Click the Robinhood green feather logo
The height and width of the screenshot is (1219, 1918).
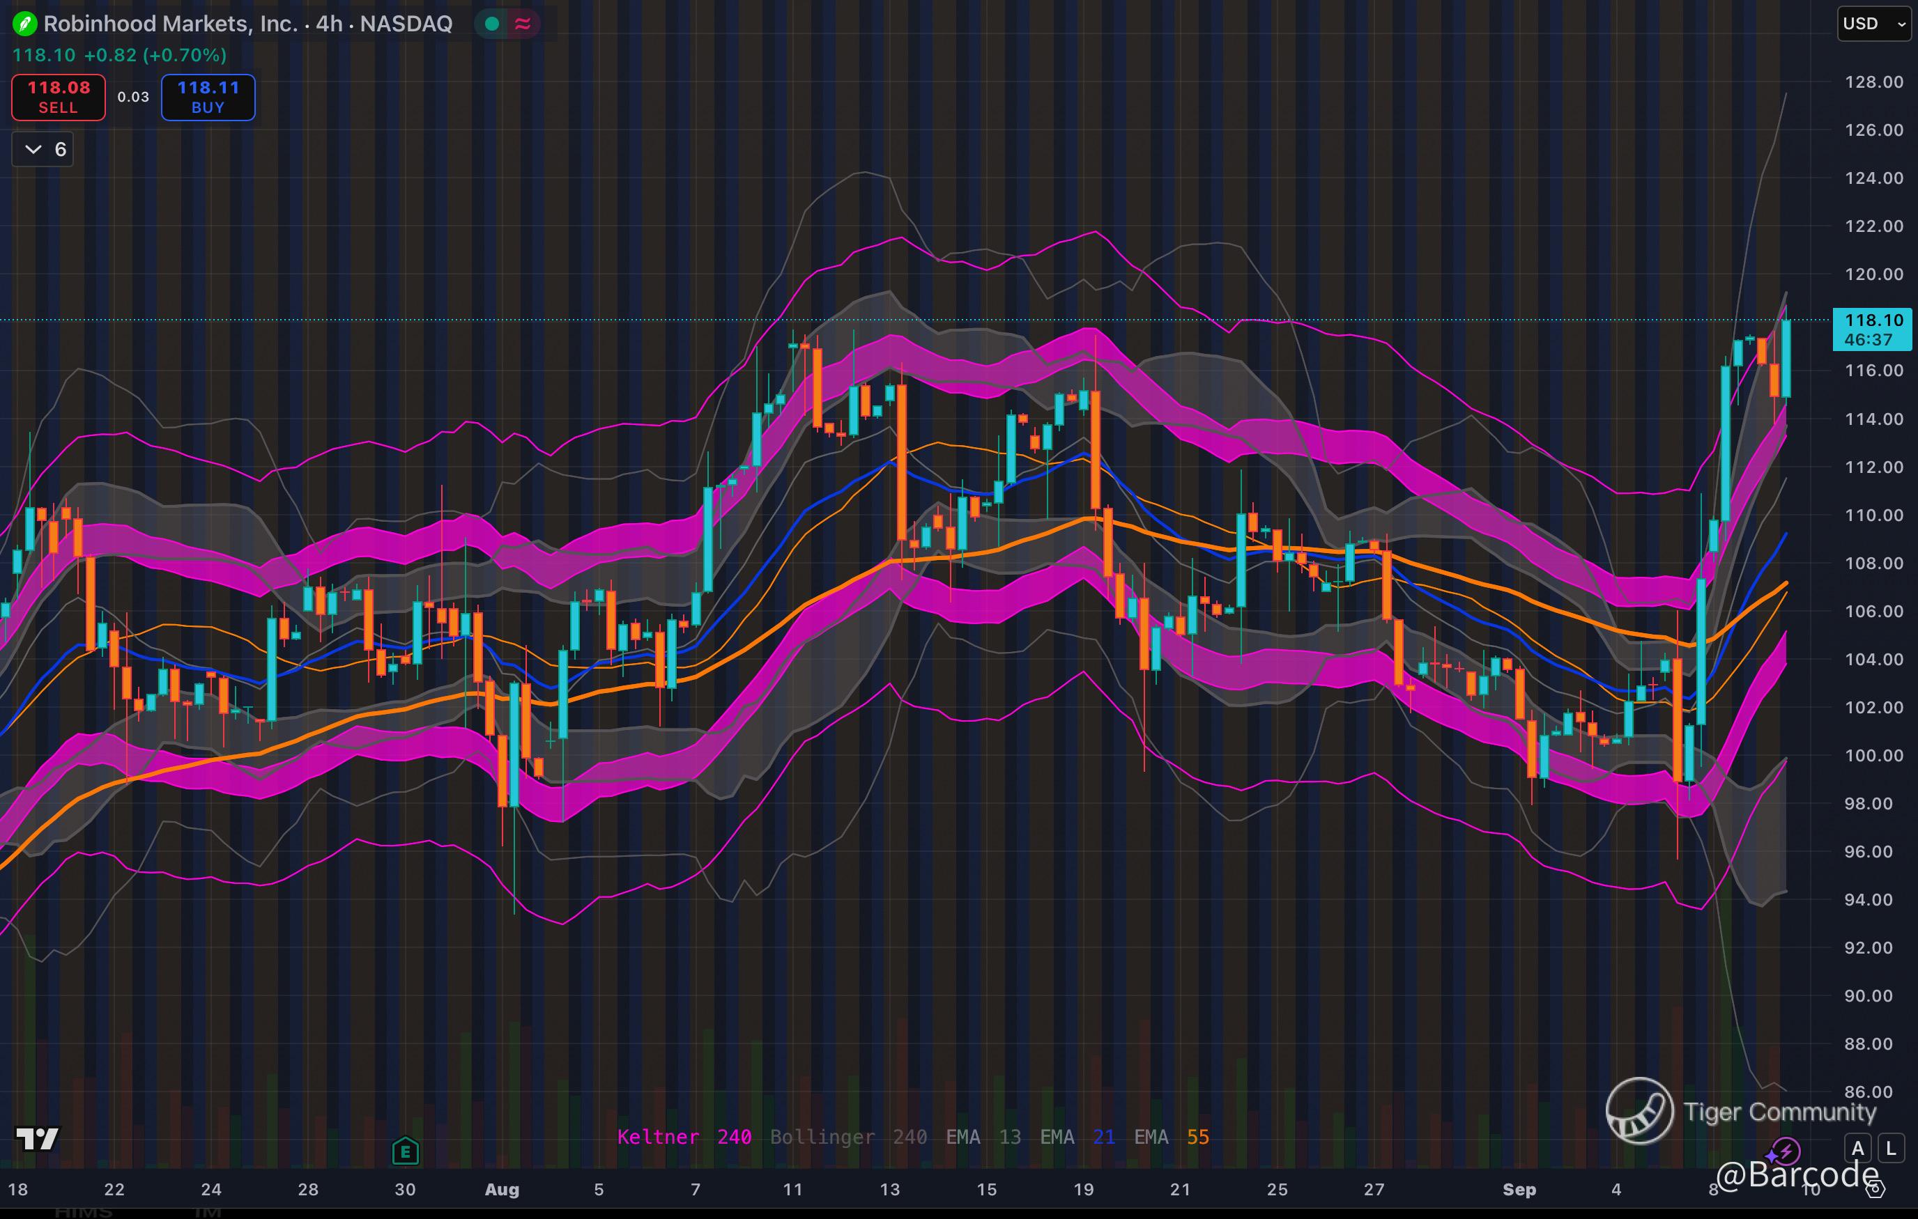[x=24, y=24]
